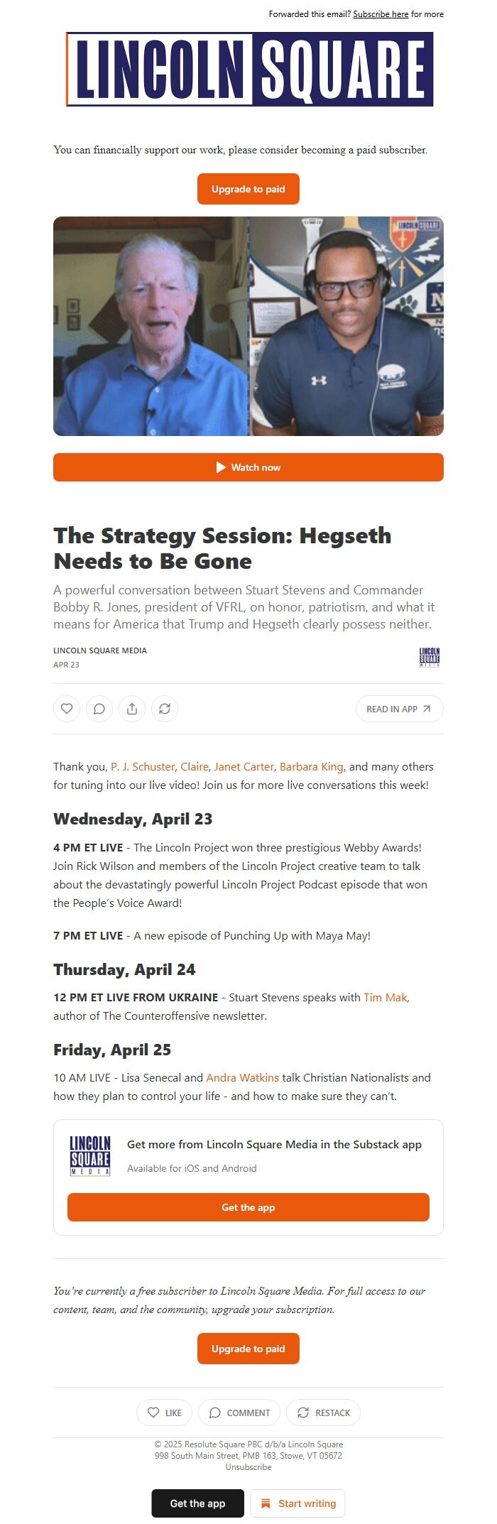This screenshot has height=1524, width=497.
Task: Click the Start writing button
Action: coord(298,1503)
